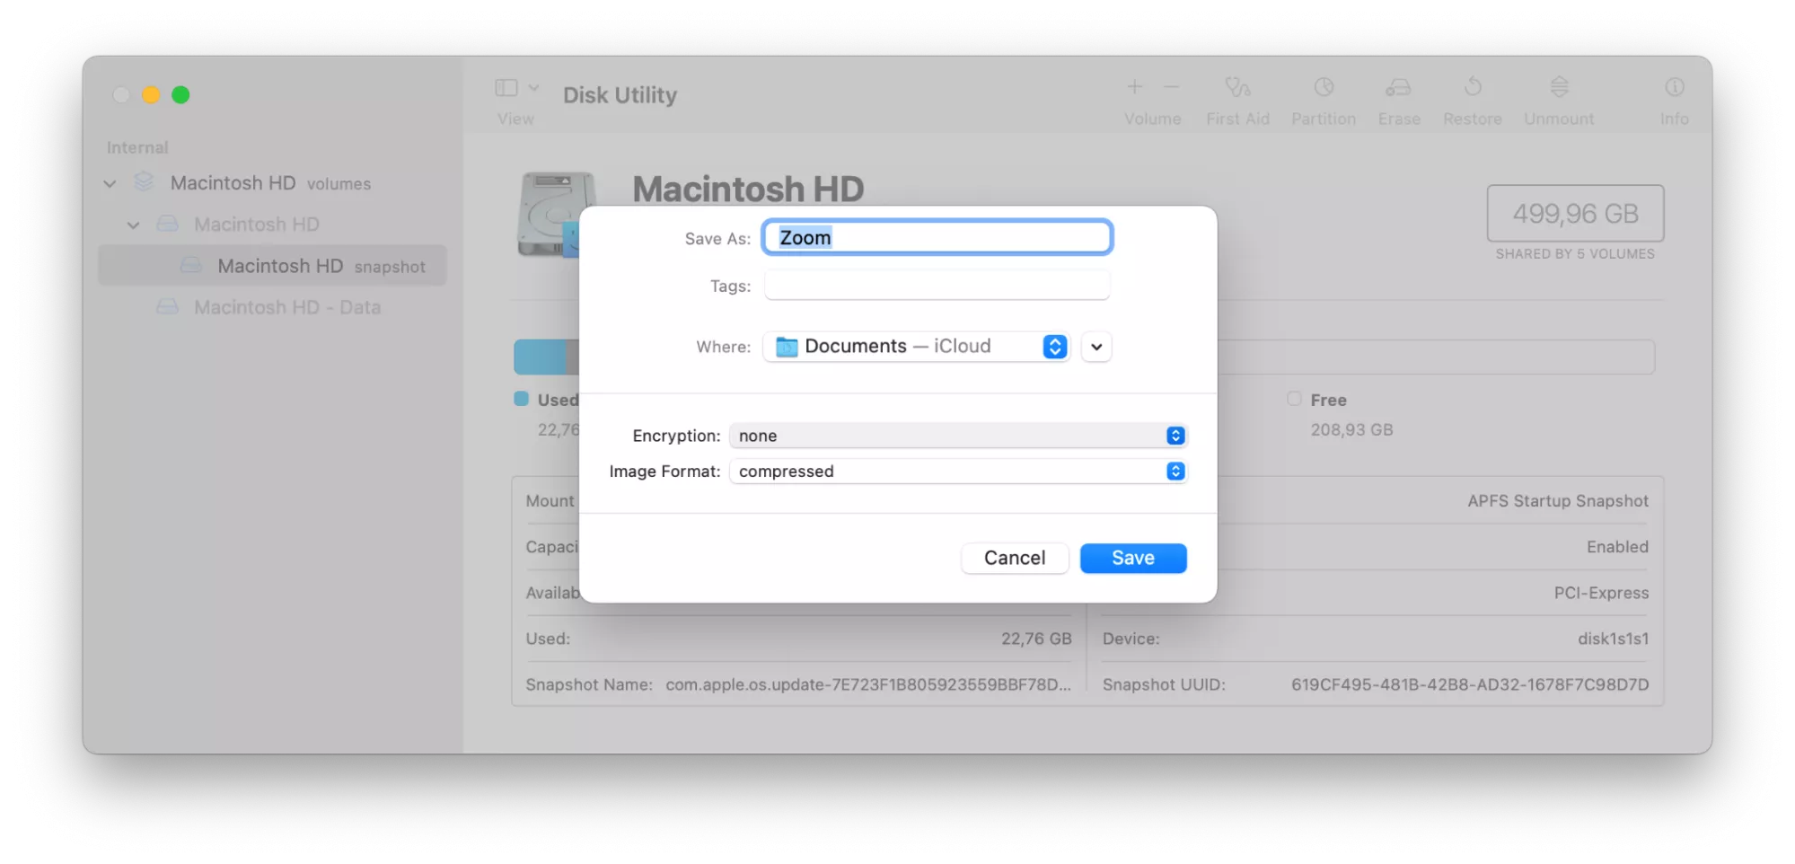Save the disk image as Zoom
The height and width of the screenshot is (864, 1795).
pyautogui.click(x=1132, y=558)
